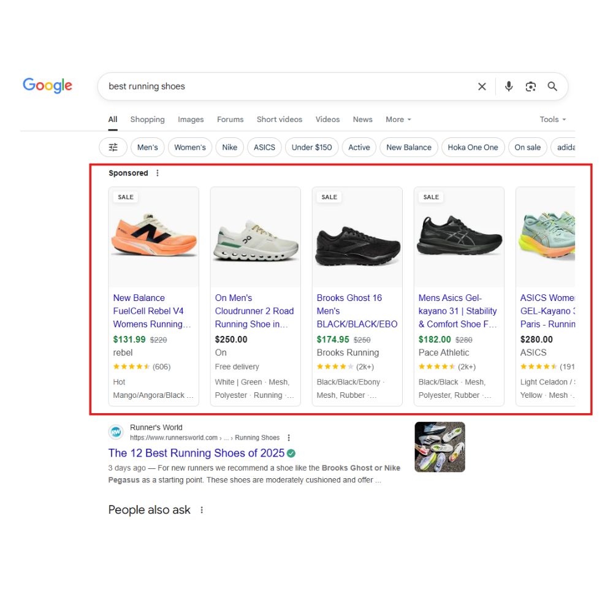Switch to the Forums tab

230,120
